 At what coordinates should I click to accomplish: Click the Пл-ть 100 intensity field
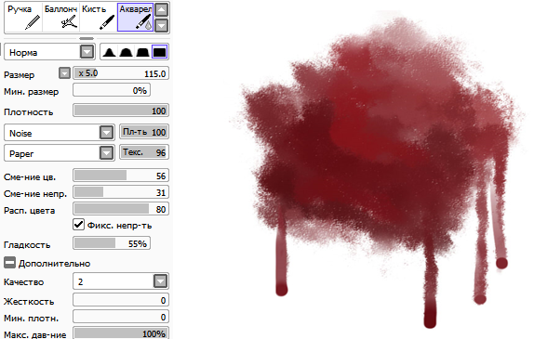click(144, 132)
